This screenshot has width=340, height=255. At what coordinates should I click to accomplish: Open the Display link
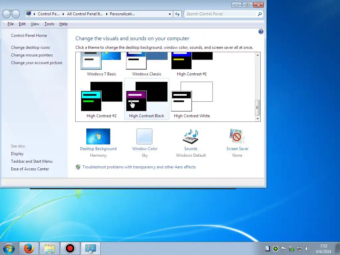pyautogui.click(x=17, y=154)
